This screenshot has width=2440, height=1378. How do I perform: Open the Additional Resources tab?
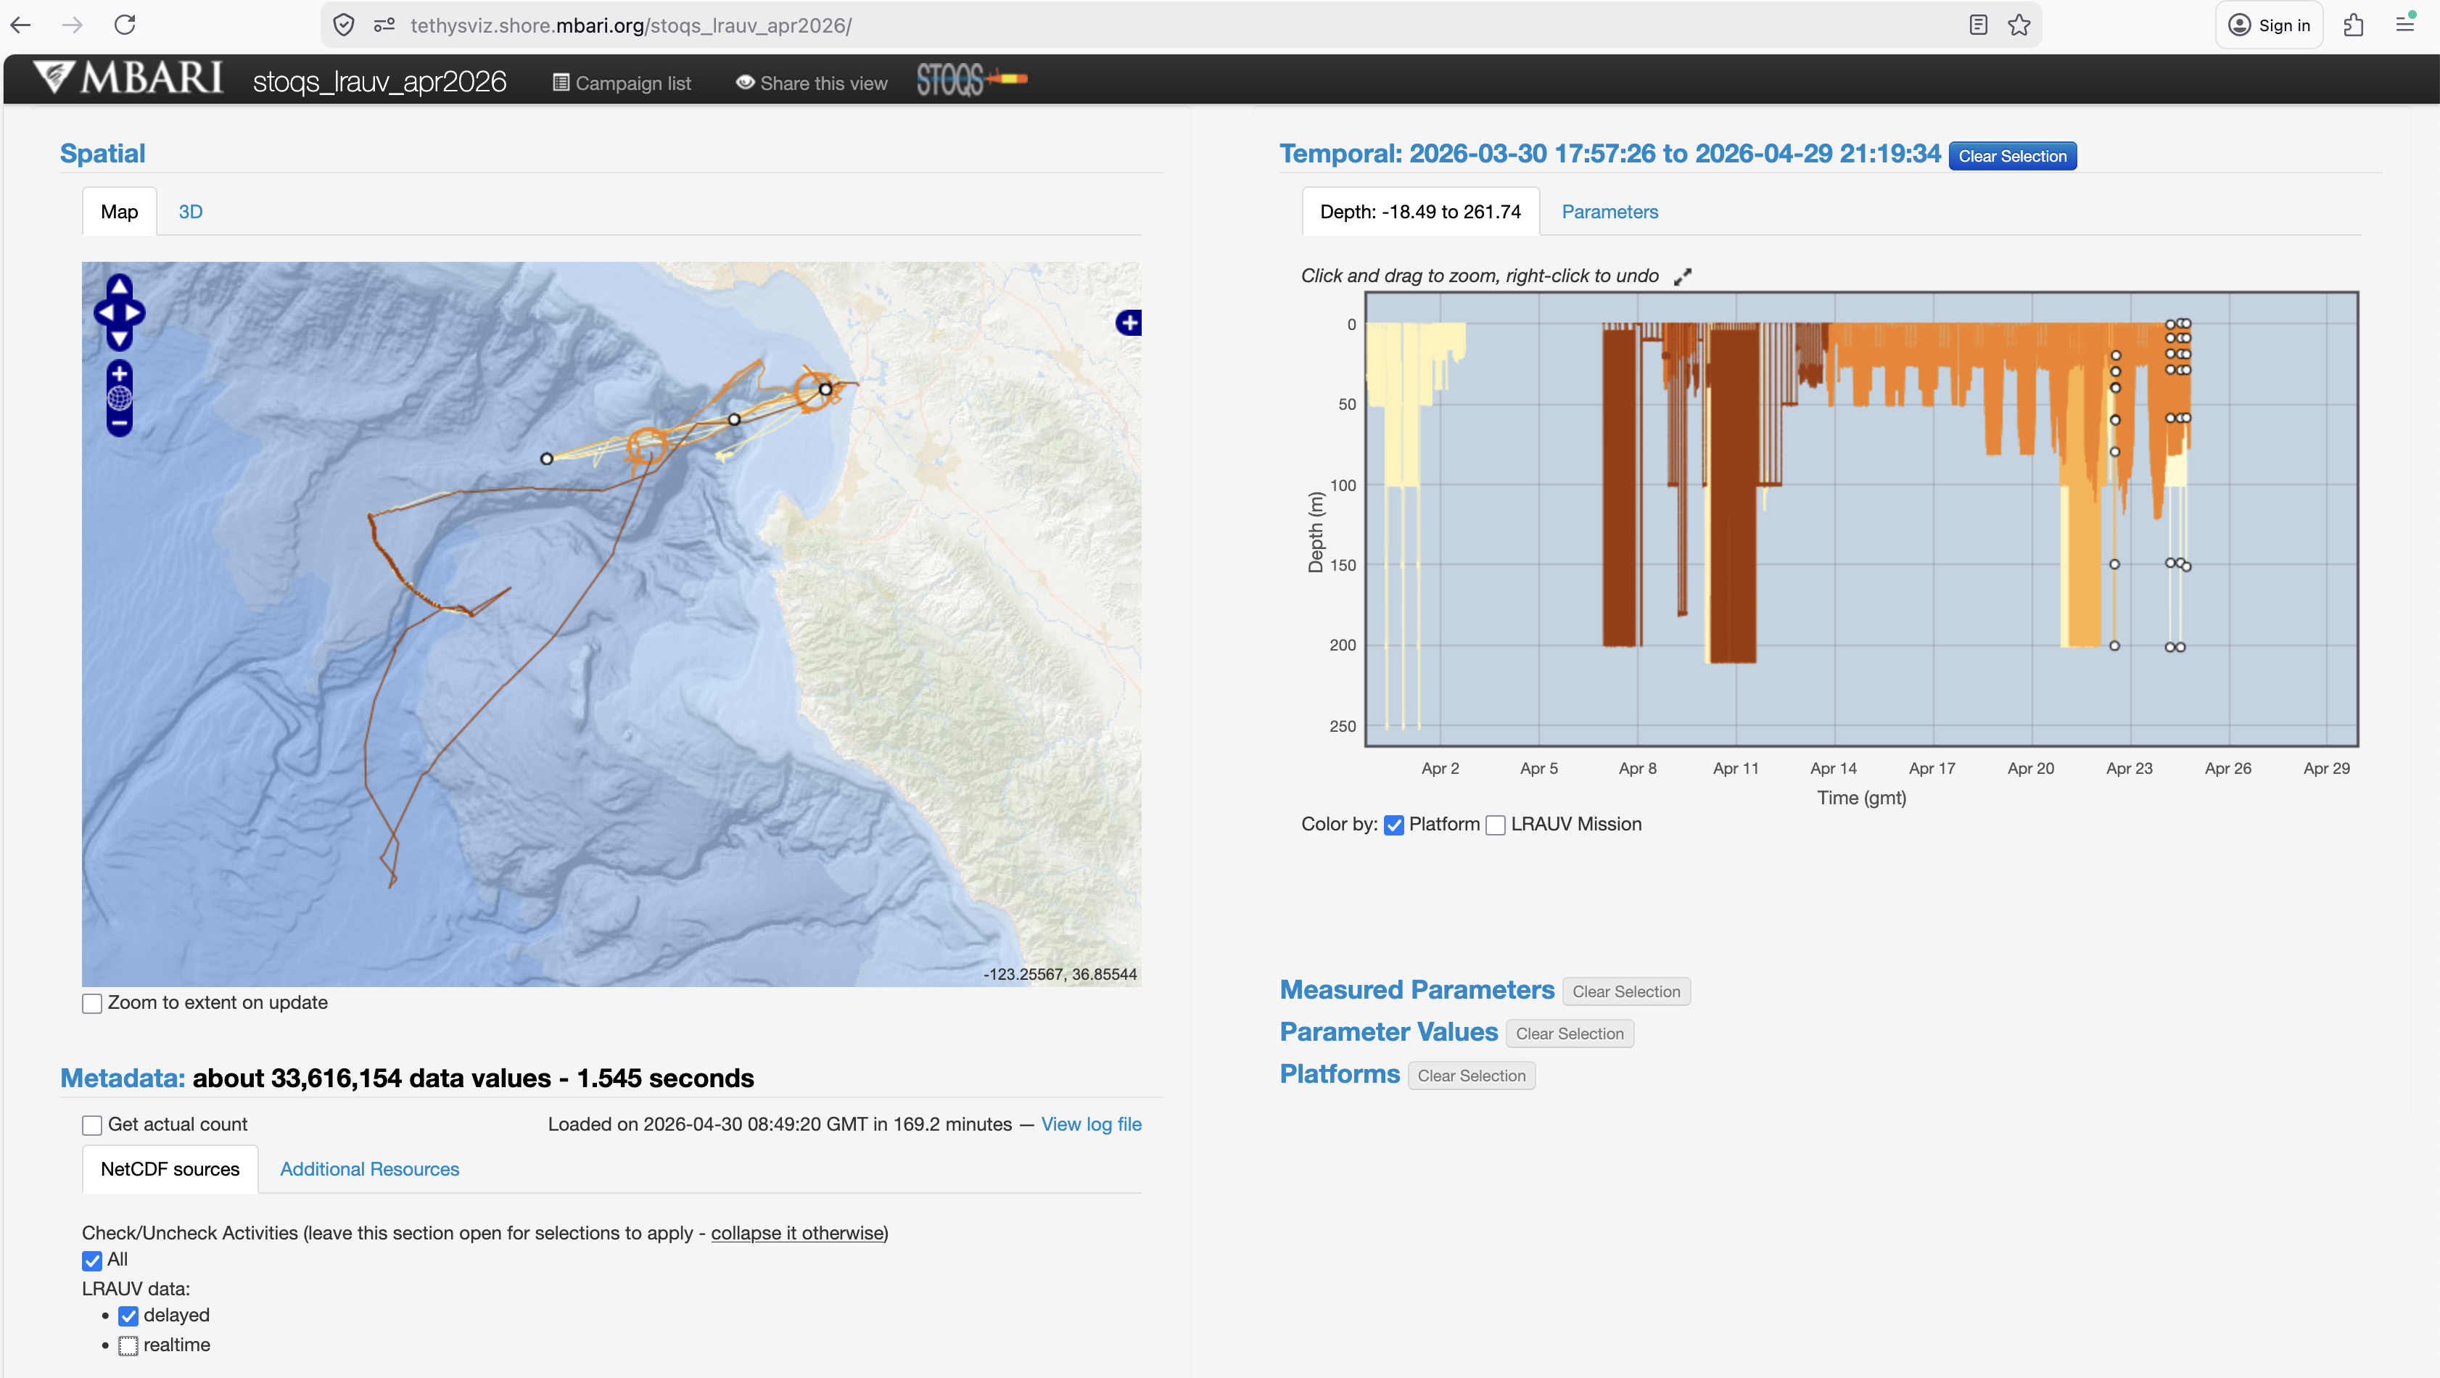point(369,1170)
